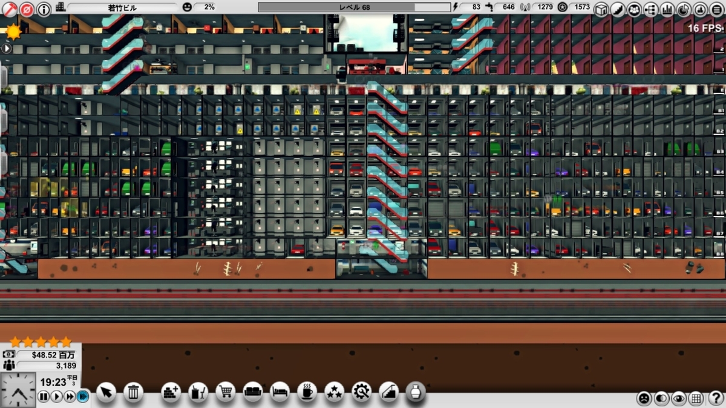
Task: Open the people group panel
Action: (634, 9)
